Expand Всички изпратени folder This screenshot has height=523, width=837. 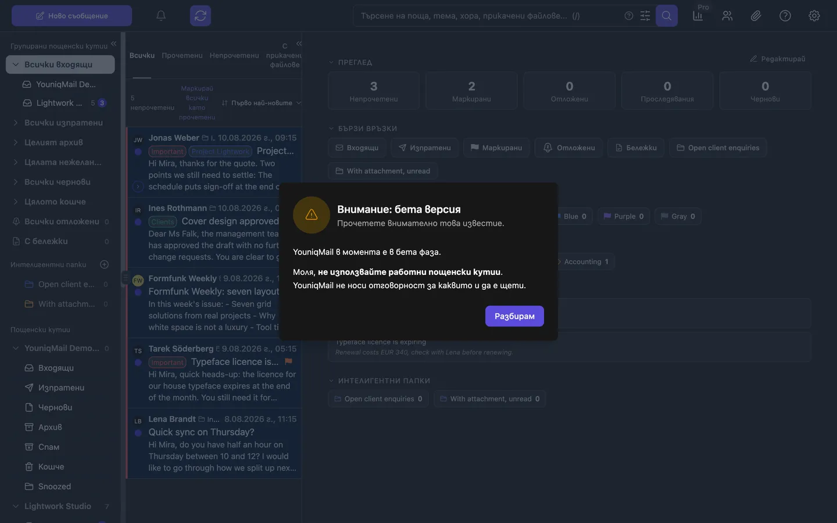16,123
